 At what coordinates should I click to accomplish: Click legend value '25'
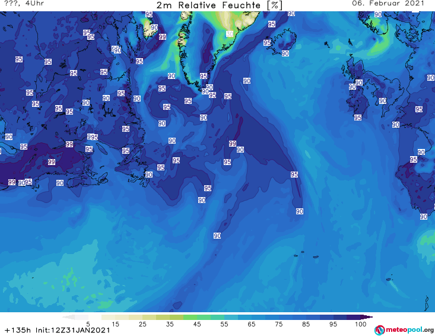[x=142, y=324]
